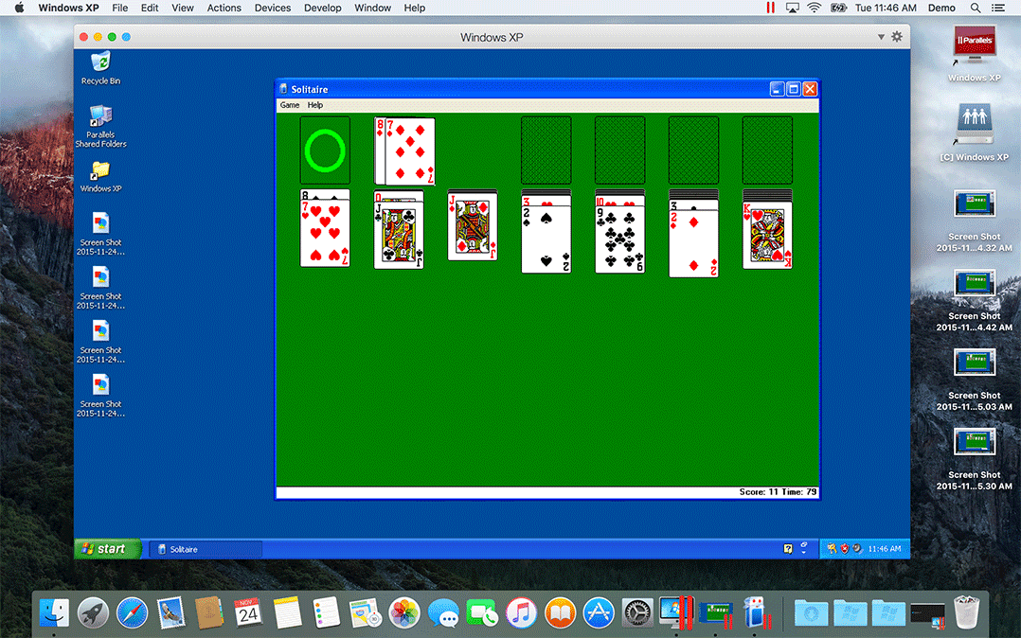
Task: Select the King of hearts card
Action: (x=768, y=236)
